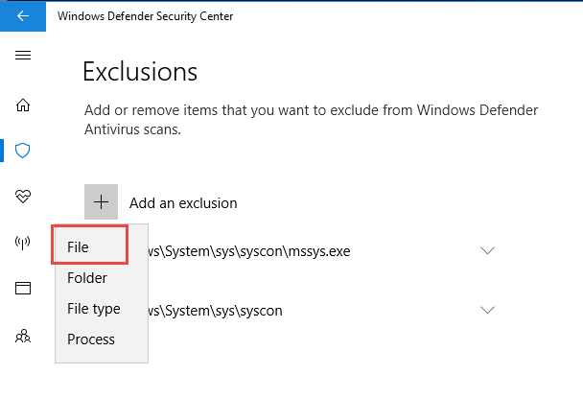
Task: Click the Add an exclusion label
Action: click(x=183, y=203)
